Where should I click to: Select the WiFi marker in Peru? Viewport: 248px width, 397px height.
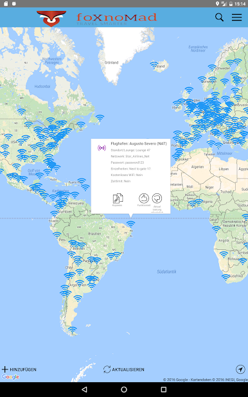point(57,234)
